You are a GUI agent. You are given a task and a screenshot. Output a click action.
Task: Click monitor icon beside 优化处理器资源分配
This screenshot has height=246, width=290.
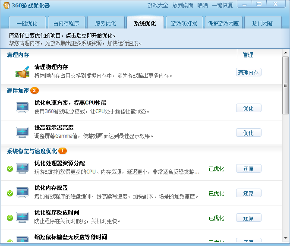coord(22,168)
